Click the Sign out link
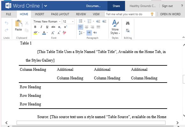 (167, 6)
